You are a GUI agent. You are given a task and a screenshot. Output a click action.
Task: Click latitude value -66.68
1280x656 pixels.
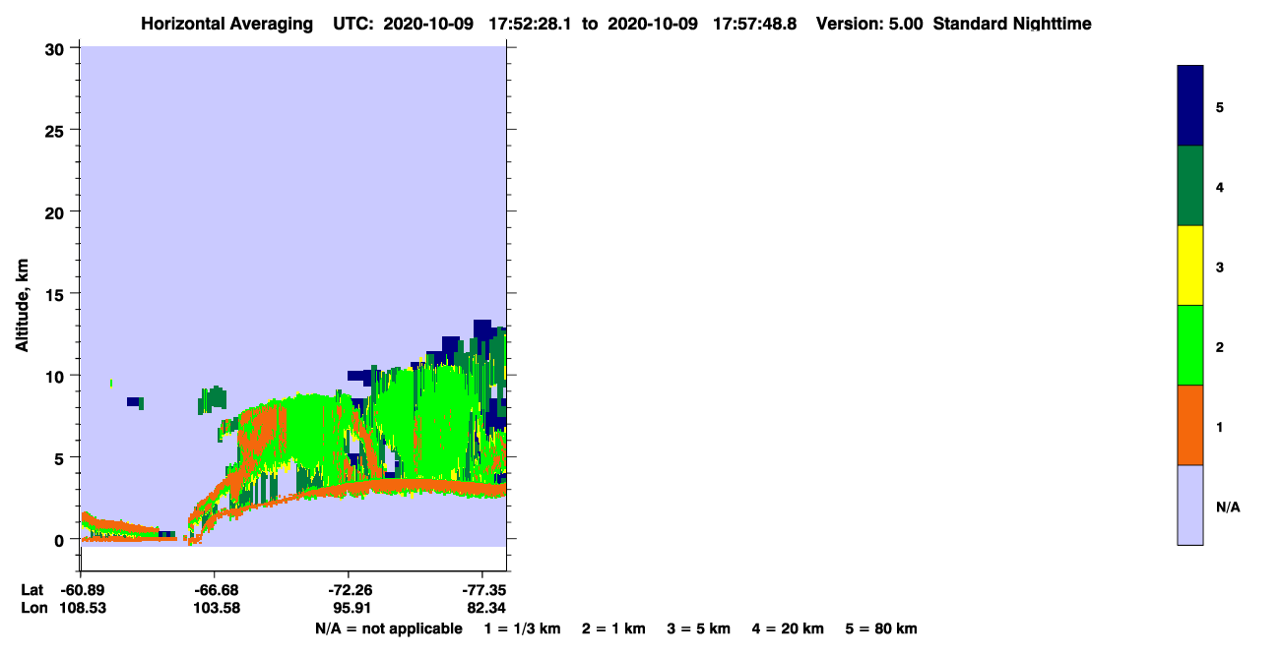(x=218, y=590)
